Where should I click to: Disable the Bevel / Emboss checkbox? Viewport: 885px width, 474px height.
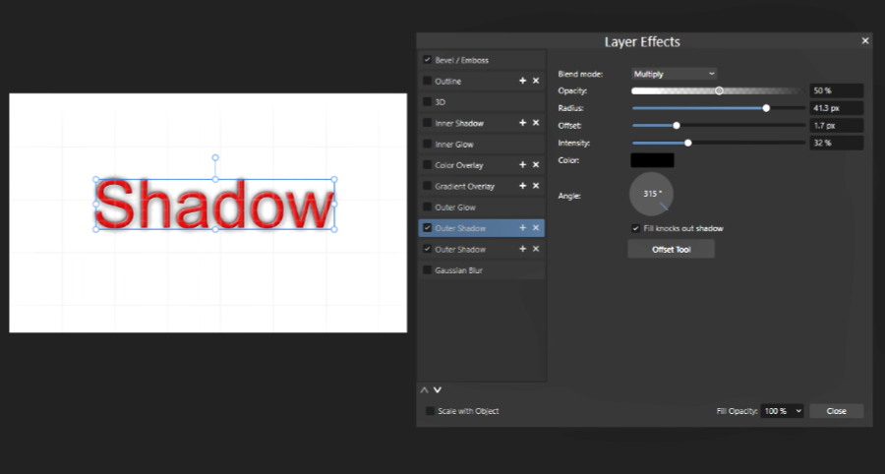[x=427, y=60]
